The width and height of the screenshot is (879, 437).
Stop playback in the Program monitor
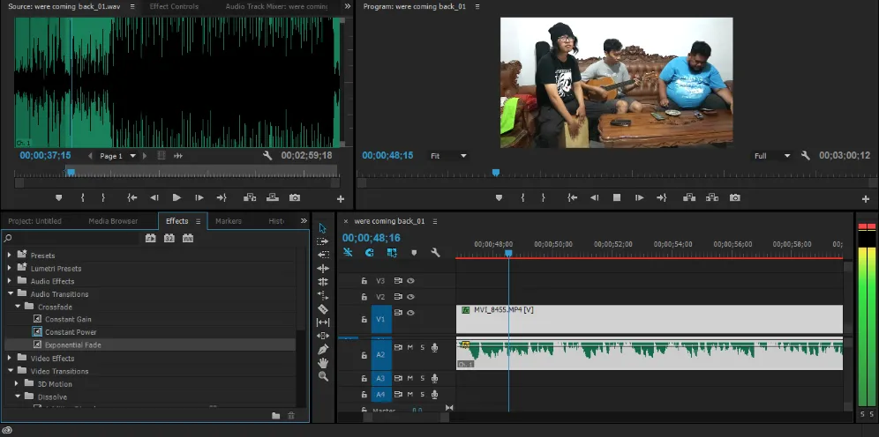tap(617, 197)
